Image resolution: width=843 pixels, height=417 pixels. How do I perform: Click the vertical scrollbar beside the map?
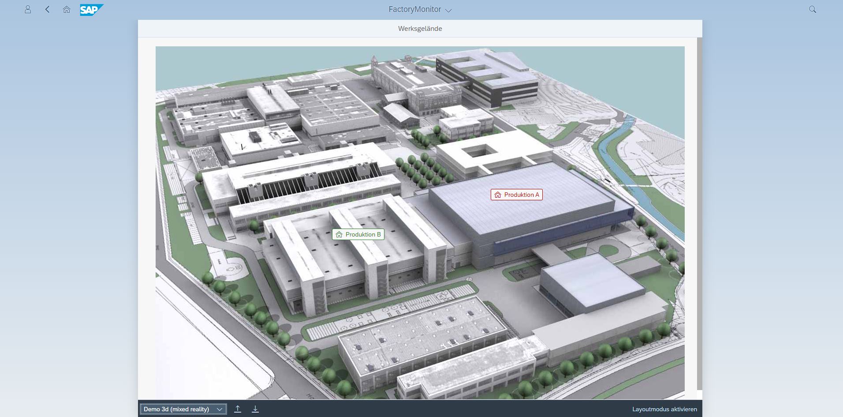(x=699, y=212)
